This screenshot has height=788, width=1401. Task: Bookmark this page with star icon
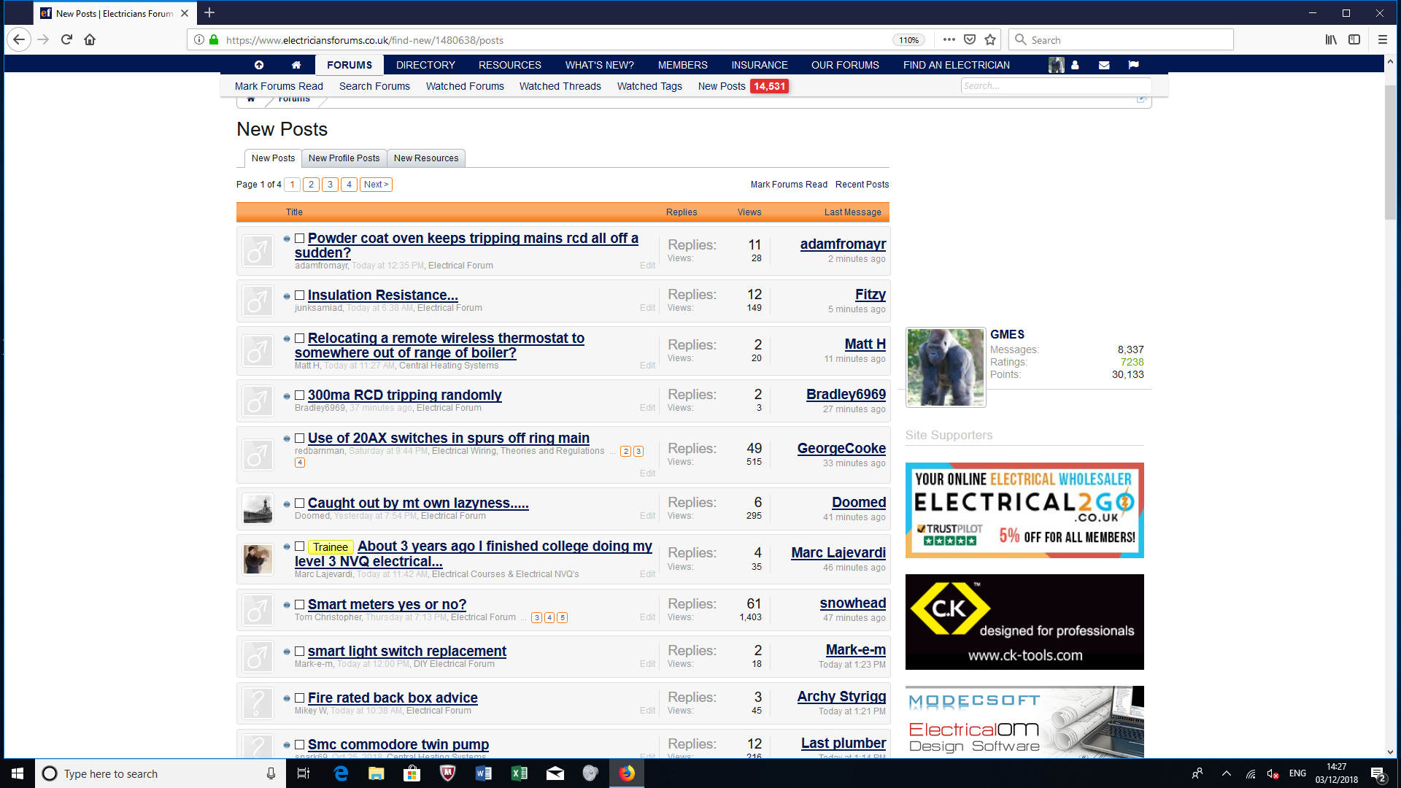pos(990,39)
